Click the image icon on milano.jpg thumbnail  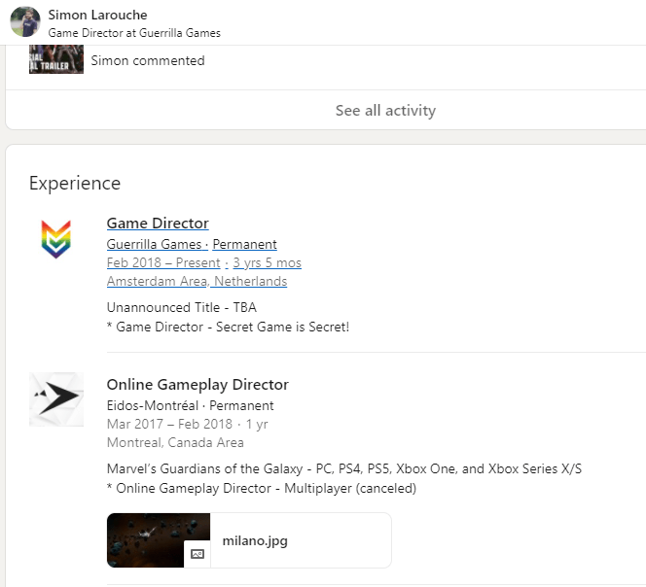point(197,554)
